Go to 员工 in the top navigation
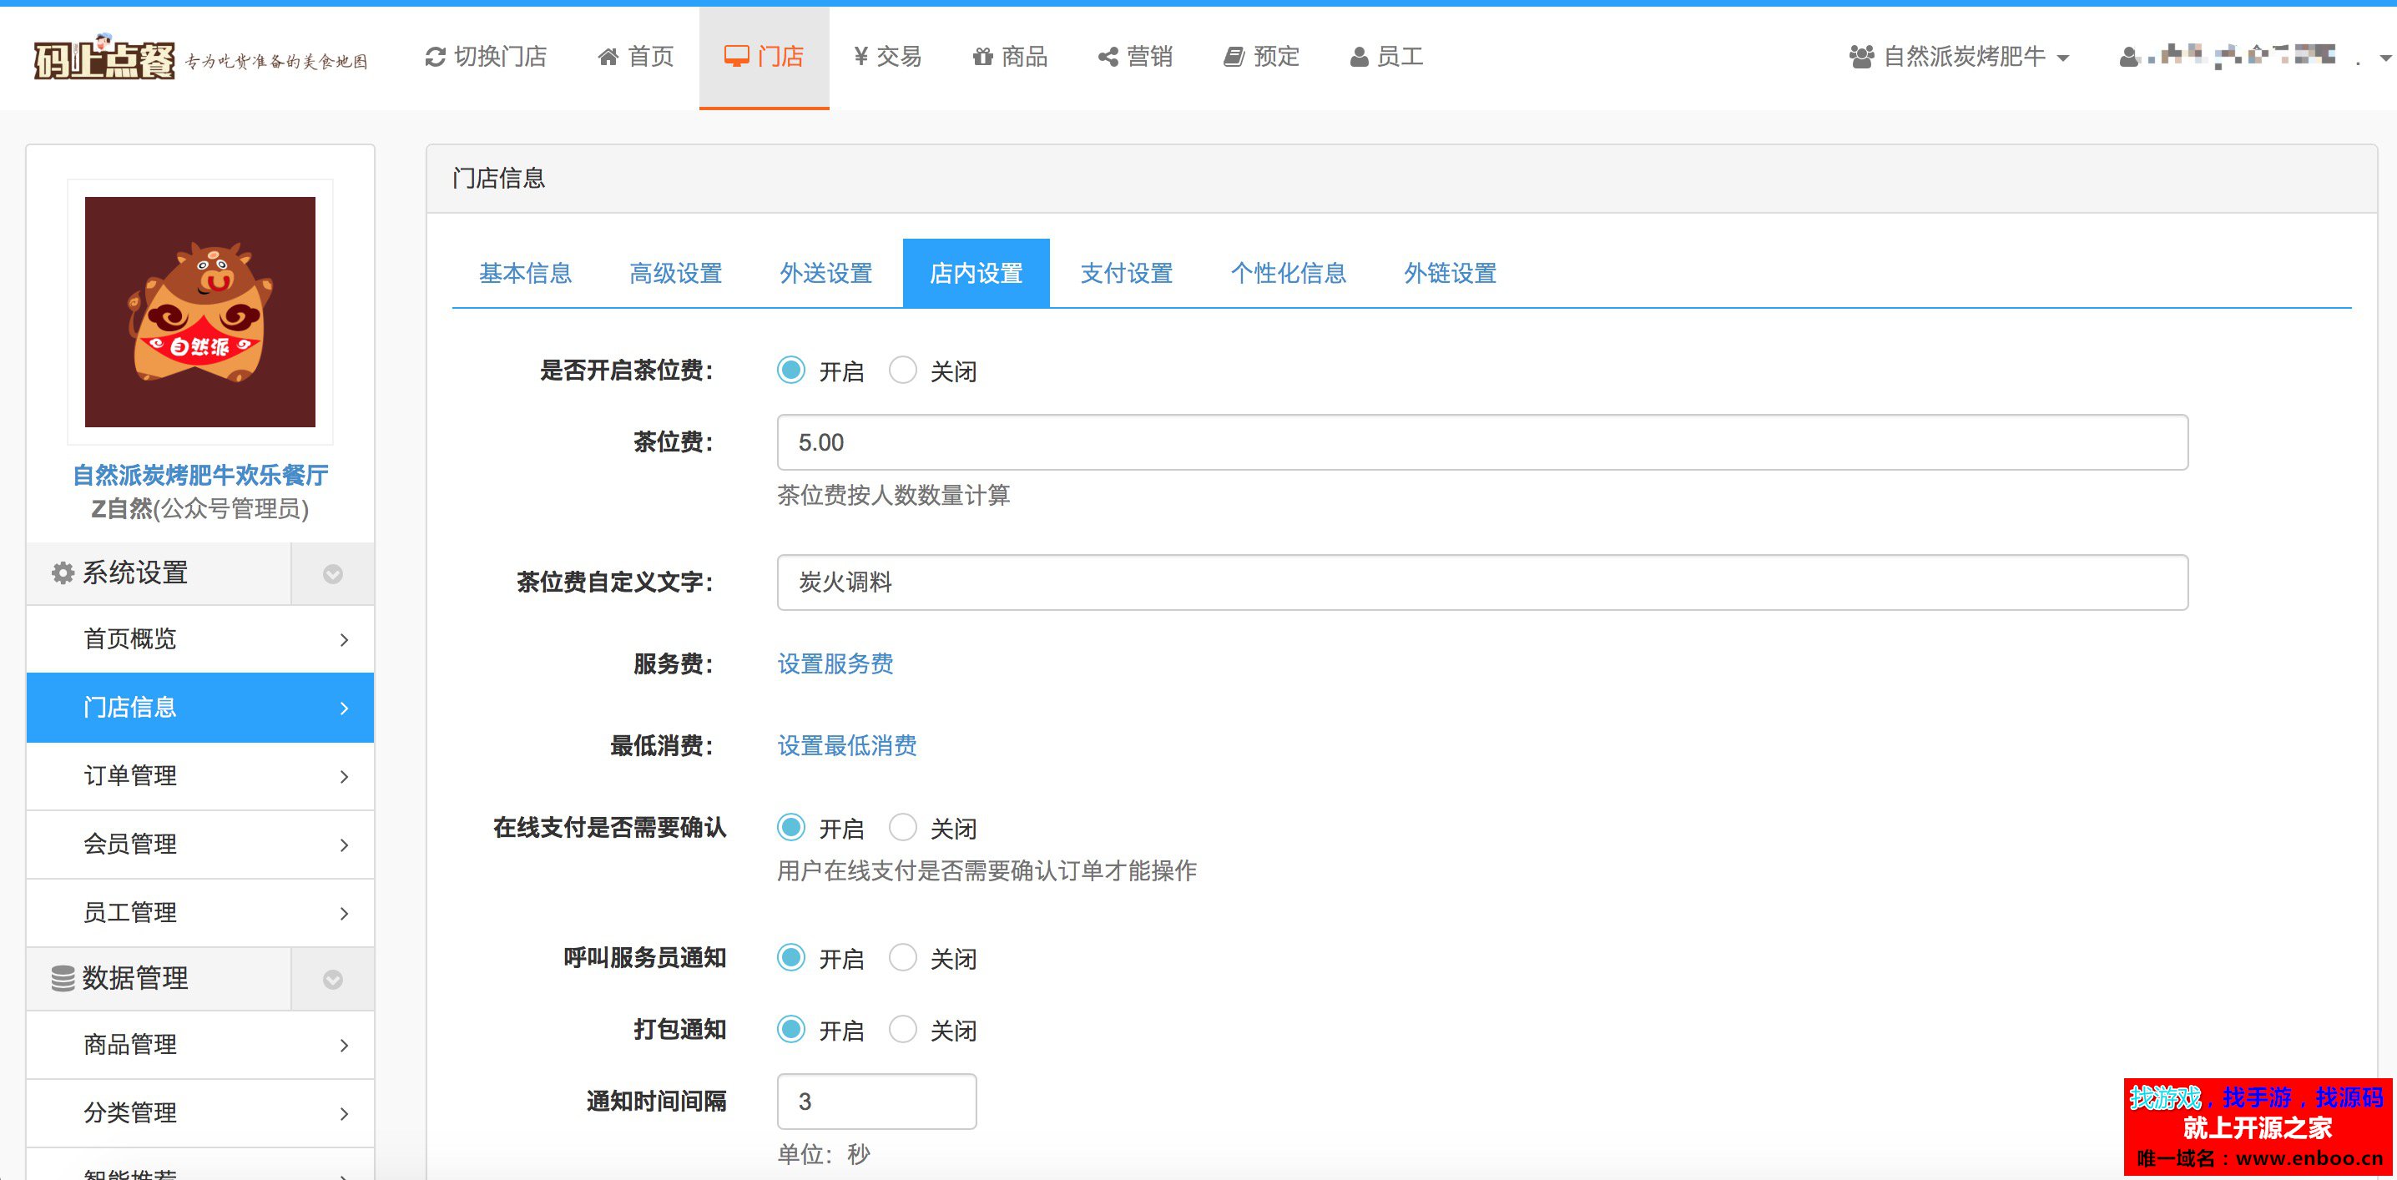2397x1180 pixels. click(x=1385, y=58)
